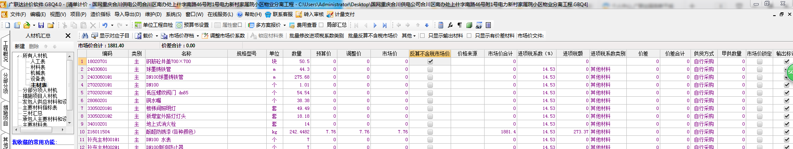Open the calculator tool icon
The width and height of the screenshot is (793, 149).
coord(441,25)
